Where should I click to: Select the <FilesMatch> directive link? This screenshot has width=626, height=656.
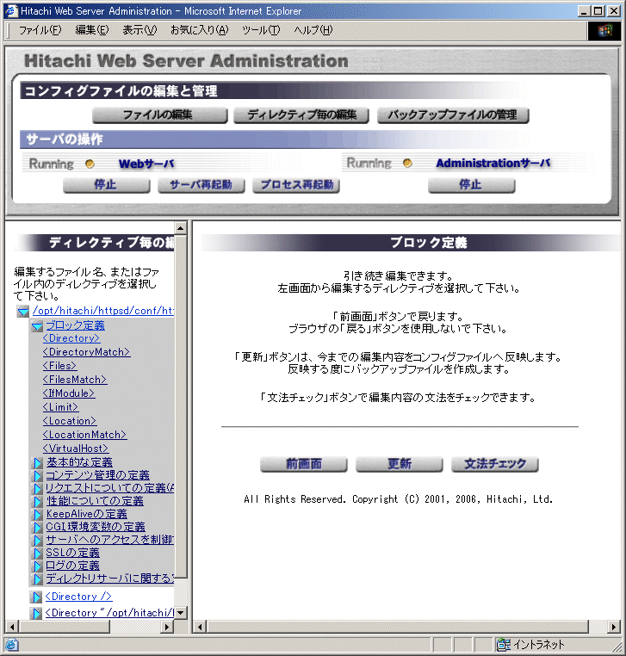click(x=75, y=380)
